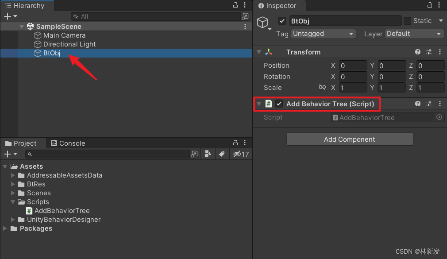Expand the Packages folder
This screenshot has height=259, width=447.
[5, 228]
